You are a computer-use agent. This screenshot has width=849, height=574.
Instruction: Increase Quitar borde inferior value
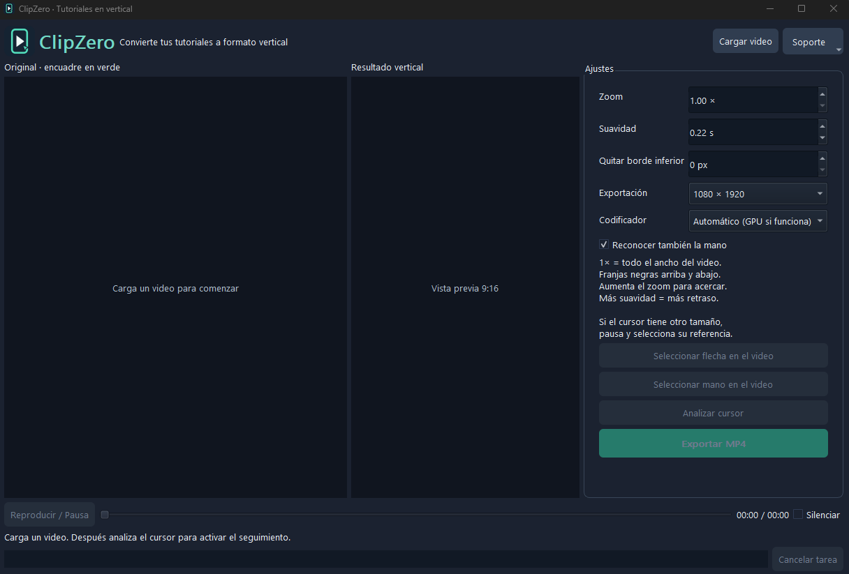(x=822, y=158)
